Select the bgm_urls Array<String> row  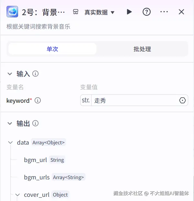[x=54, y=177]
